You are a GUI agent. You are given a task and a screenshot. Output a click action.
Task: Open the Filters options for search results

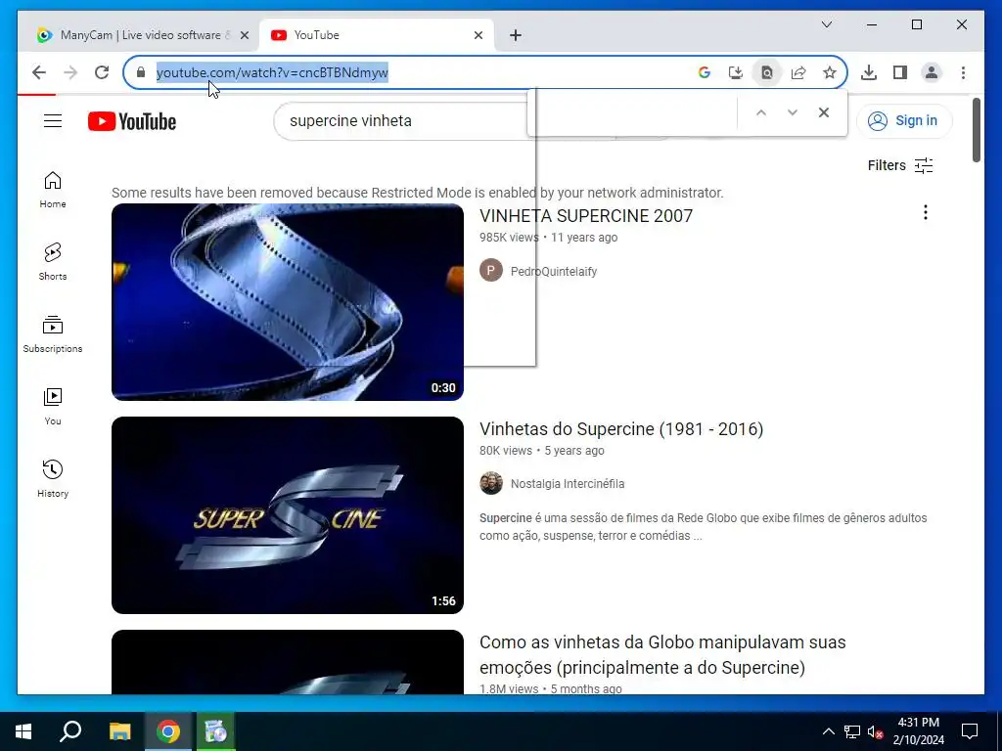pos(900,165)
